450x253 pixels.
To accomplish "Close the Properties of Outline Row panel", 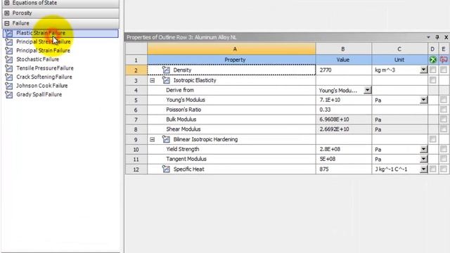I will pyautogui.click(x=446, y=37).
